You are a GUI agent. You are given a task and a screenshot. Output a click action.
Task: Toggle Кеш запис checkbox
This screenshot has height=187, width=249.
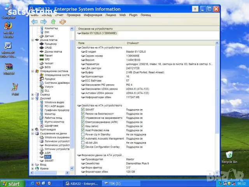[x=82, y=126]
